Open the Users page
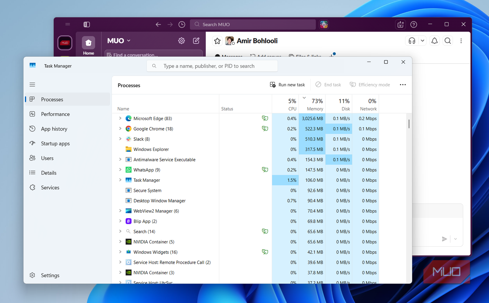This screenshot has height=303, width=489. 68,158
